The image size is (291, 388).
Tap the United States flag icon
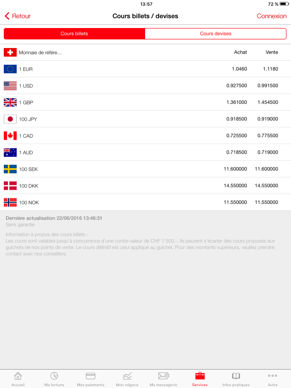click(10, 86)
